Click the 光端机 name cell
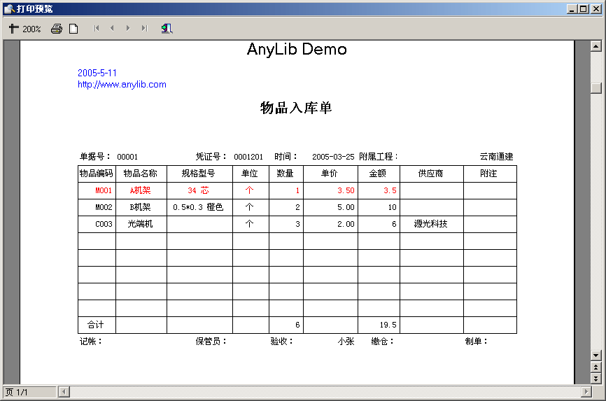The width and height of the screenshot is (606, 401). (x=140, y=224)
